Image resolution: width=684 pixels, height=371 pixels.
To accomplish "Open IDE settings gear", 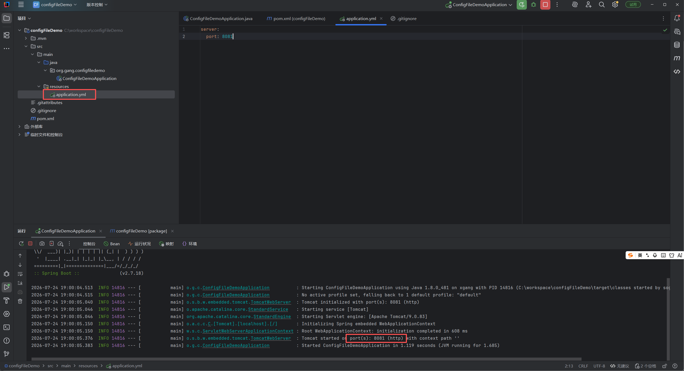I will click(x=615, y=5).
